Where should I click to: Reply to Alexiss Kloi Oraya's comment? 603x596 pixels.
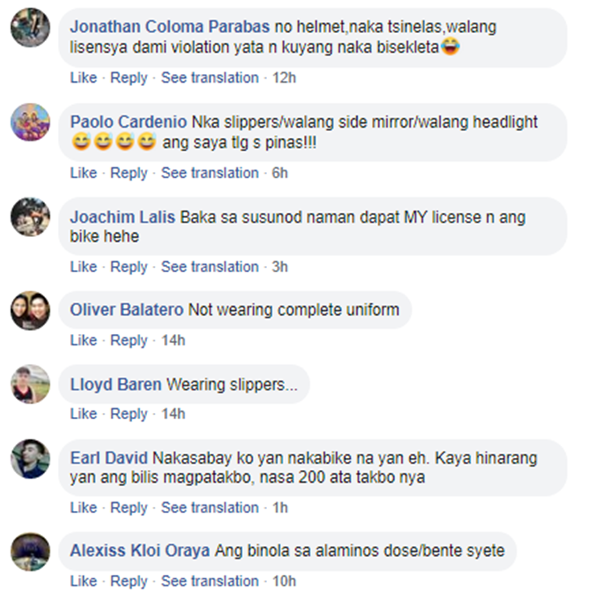coord(129,582)
